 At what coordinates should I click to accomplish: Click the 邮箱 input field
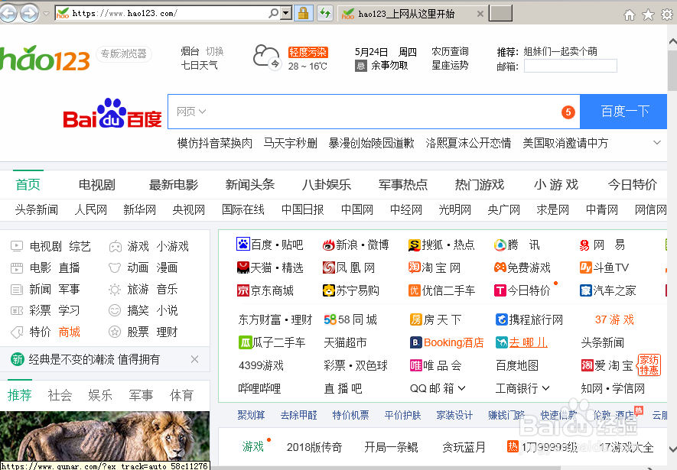tap(571, 66)
